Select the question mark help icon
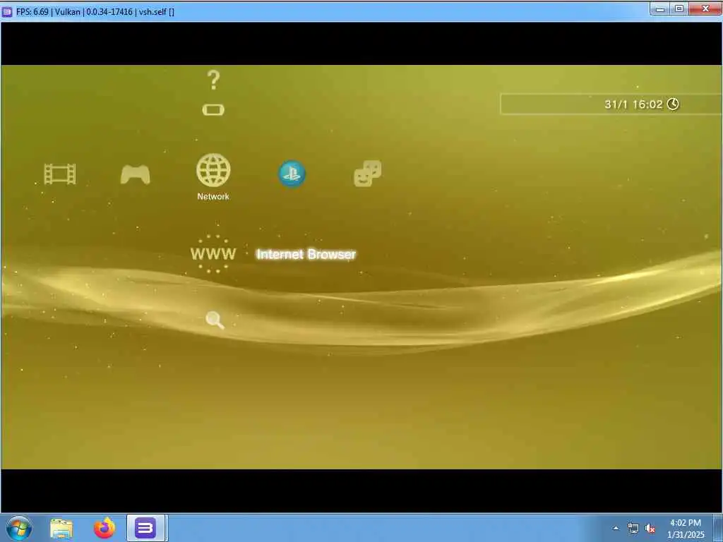The height and width of the screenshot is (542, 723). point(213,80)
